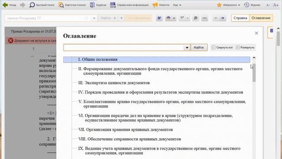
Task: Open section III. Экспертиза ценности документов
Action: click(114, 83)
